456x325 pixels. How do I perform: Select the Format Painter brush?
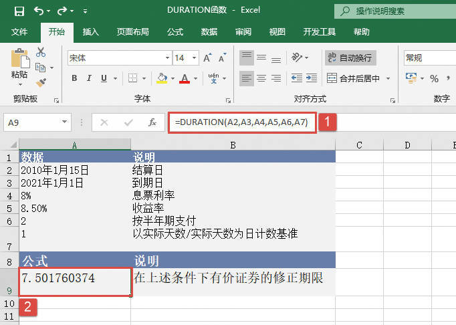click(41, 83)
